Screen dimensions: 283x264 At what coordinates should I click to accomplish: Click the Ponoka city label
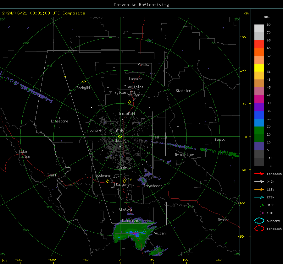(143, 65)
